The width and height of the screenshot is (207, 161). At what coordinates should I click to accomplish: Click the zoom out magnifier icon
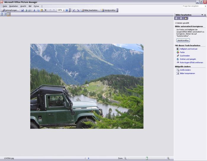(x=125, y=158)
